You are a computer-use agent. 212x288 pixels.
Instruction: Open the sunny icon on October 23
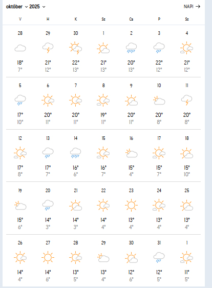131,205
